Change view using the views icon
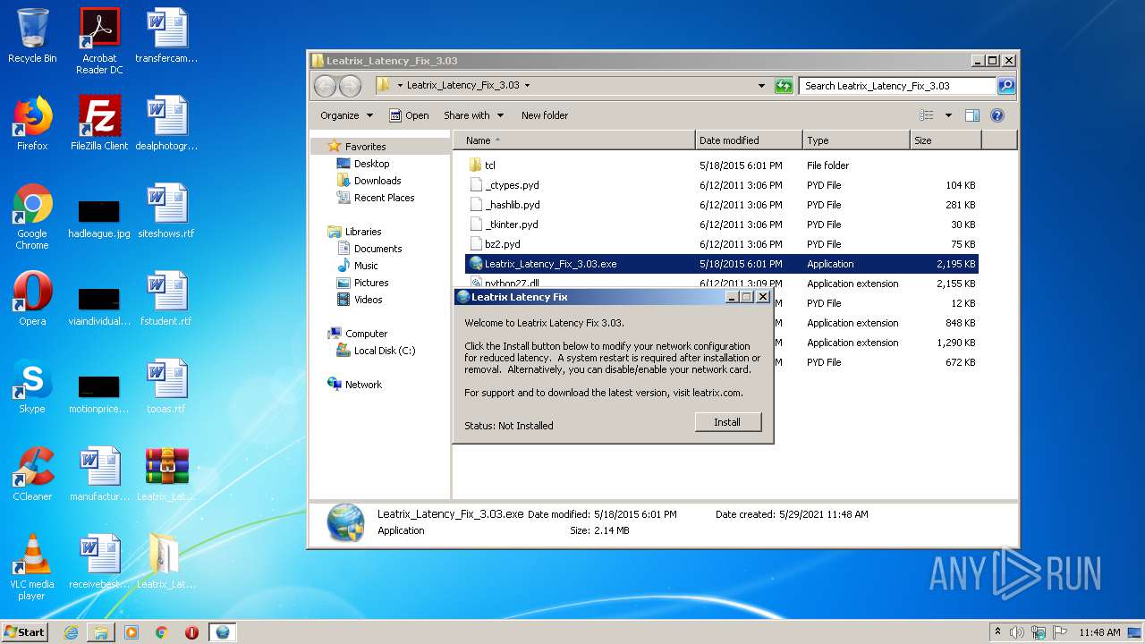Screen dimensions: 1145x644 pos(927,115)
